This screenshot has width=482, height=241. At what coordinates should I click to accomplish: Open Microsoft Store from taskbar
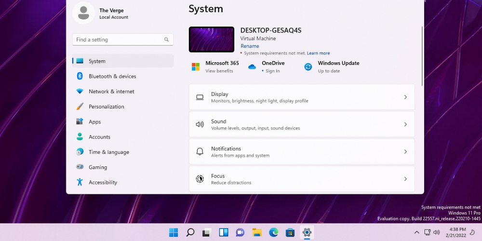[290, 232]
